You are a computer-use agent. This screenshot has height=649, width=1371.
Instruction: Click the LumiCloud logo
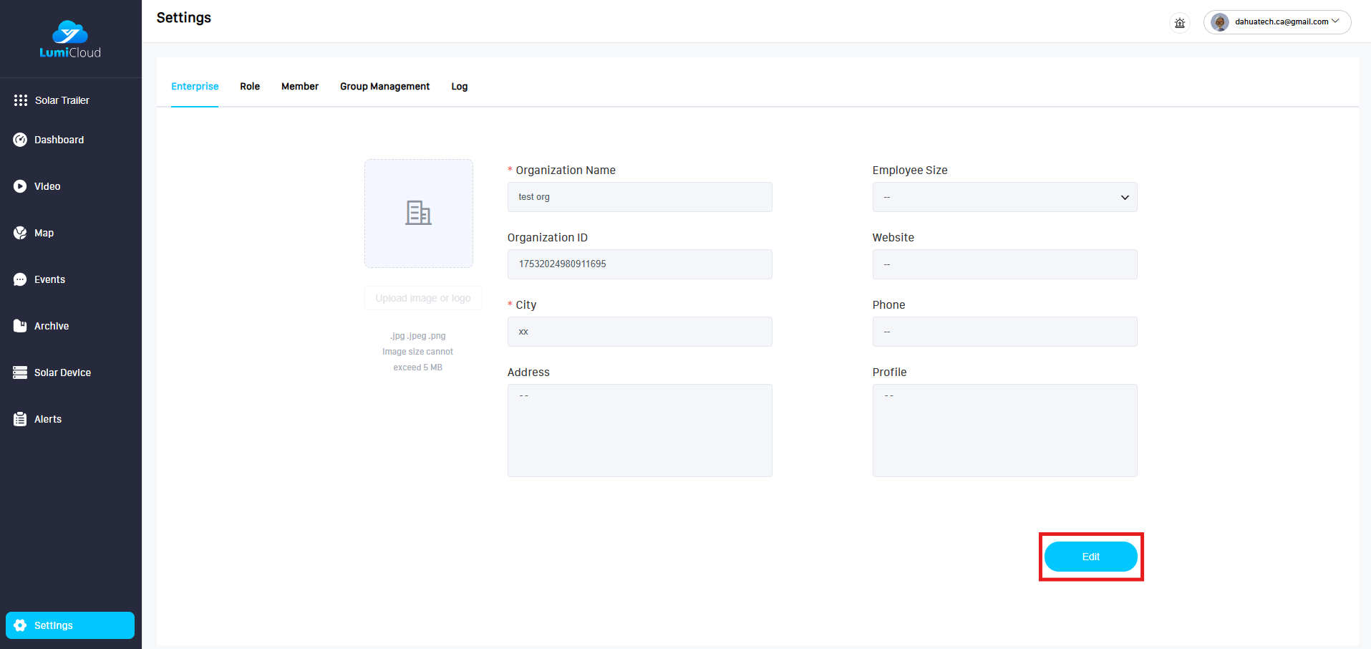(70, 39)
